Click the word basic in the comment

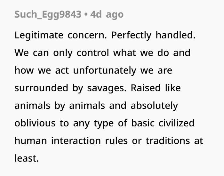click(x=143, y=123)
